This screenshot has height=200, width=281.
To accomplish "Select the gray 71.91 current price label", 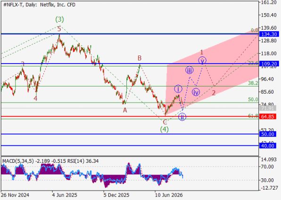I will [x=267, y=108].
